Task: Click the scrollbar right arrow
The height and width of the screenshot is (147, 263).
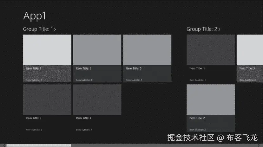Action: pos(259,145)
